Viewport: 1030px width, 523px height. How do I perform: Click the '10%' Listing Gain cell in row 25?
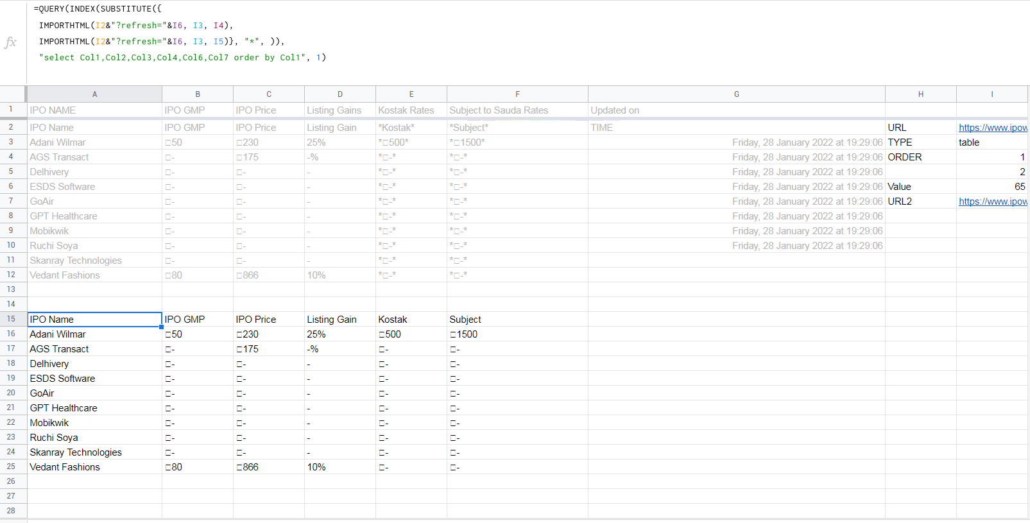(340, 467)
